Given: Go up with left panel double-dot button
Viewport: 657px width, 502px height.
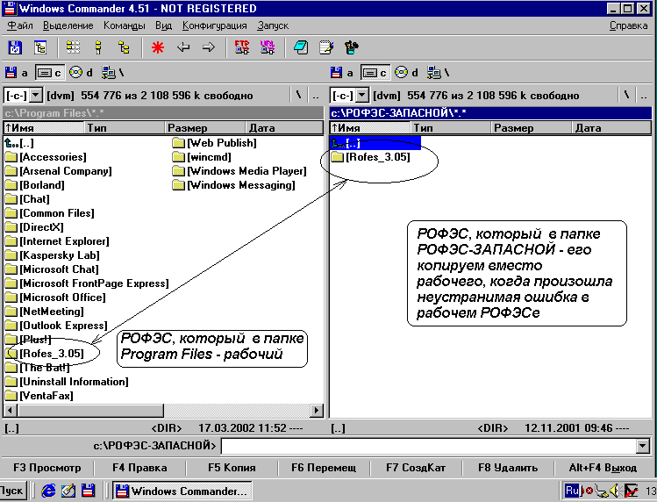Looking at the screenshot, I should click(316, 95).
